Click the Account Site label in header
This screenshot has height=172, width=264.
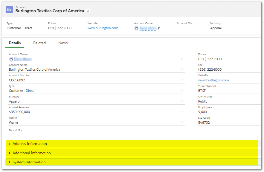pyautogui.click(x=184, y=23)
